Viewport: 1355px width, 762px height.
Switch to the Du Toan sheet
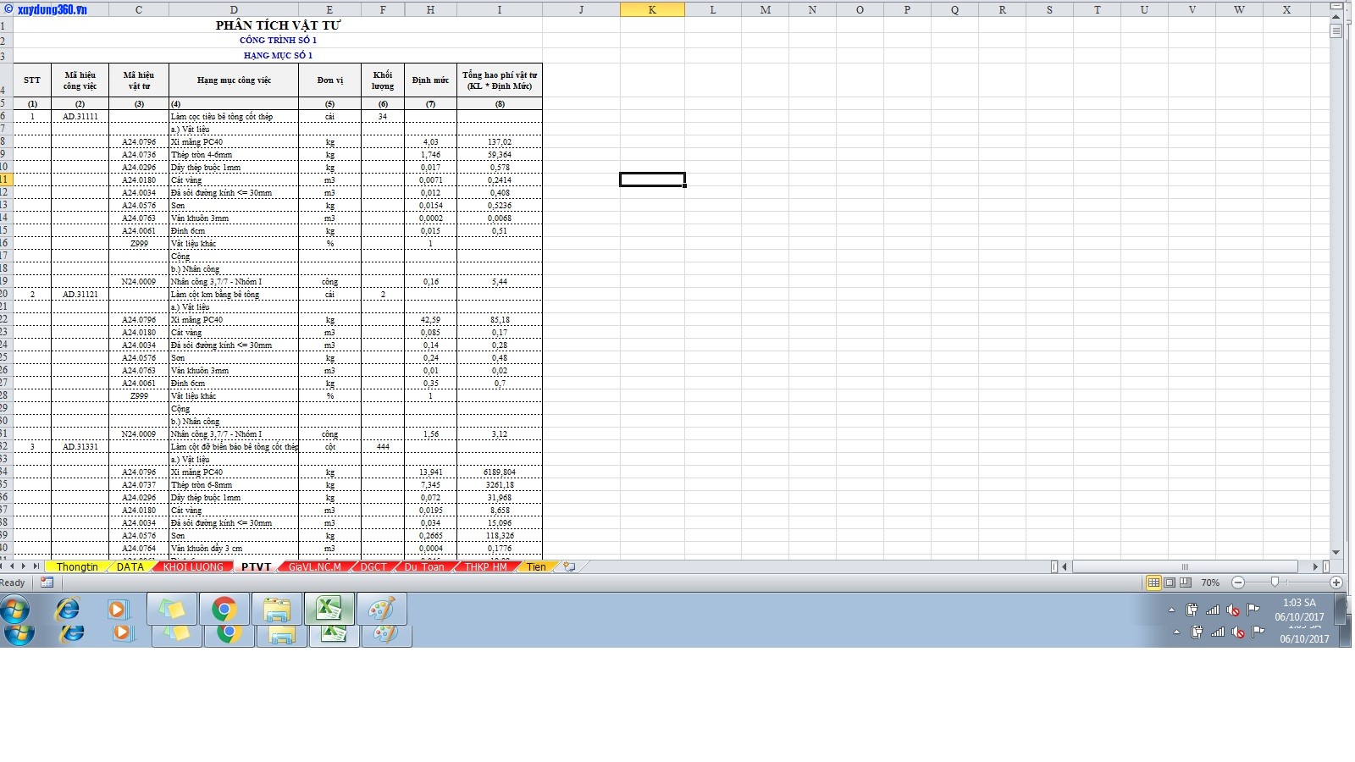(423, 567)
